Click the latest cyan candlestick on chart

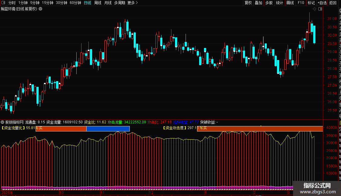(x=314, y=35)
